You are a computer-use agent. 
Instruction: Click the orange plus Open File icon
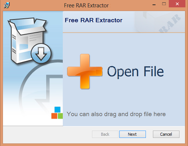point(85,71)
